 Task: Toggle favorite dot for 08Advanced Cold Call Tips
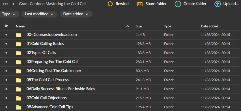point(6,107)
